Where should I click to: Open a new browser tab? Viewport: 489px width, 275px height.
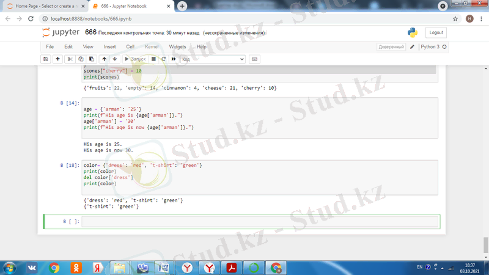pyautogui.click(x=182, y=6)
